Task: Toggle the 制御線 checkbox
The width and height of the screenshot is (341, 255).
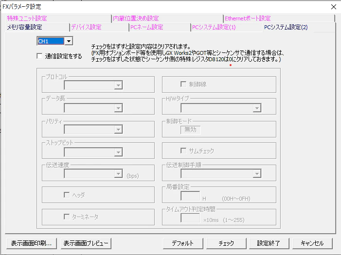Action: [183, 84]
